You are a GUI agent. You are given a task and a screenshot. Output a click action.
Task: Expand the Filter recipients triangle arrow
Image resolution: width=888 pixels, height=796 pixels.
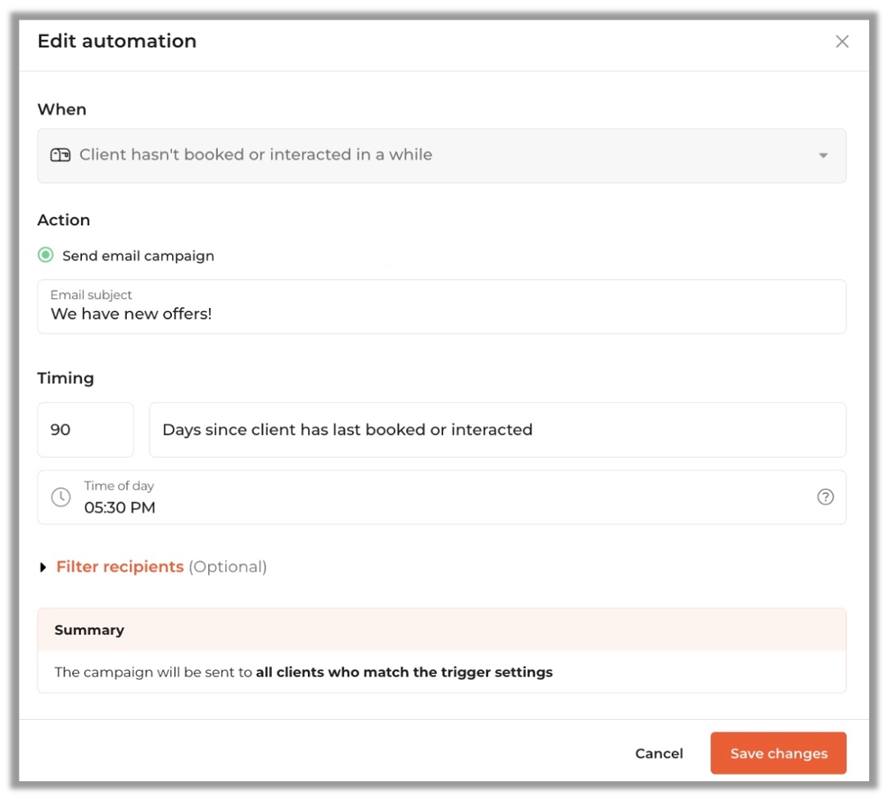(43, 568)
